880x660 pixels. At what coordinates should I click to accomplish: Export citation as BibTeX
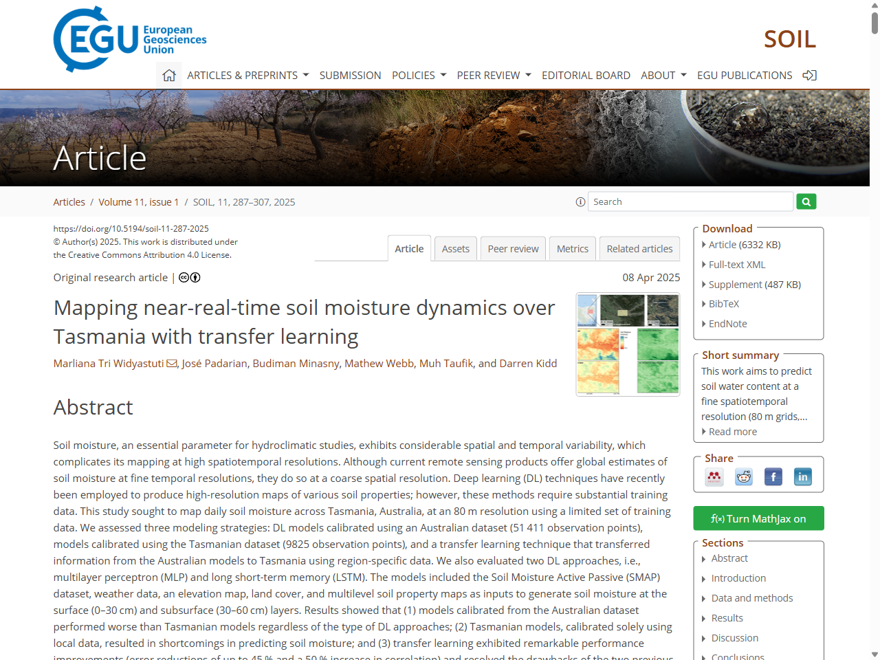pyautogui.click(x=723, y=303)
